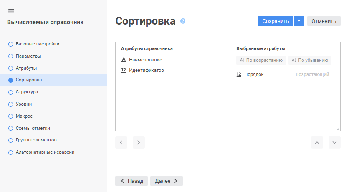Select the Параметры step radio

pyautogui.click(x=11, y=56)
